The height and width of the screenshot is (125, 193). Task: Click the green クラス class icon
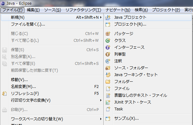tap(108, 41)
